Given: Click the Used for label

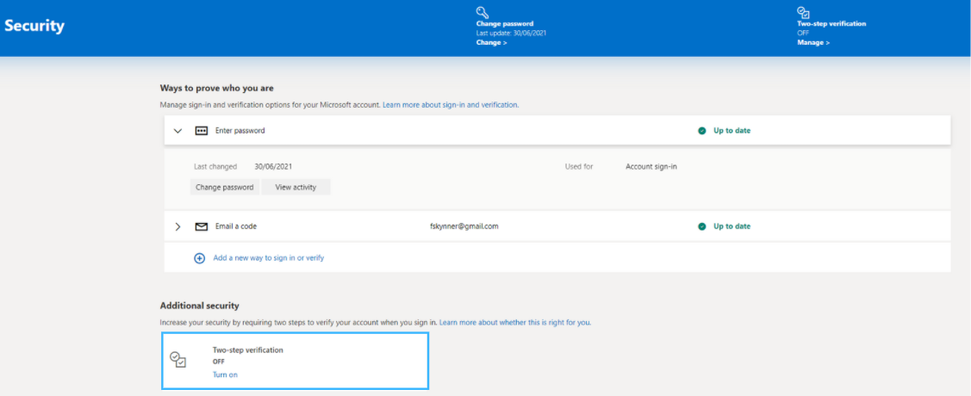Looking at the screenshot, I should pyautogui.click(x=580, y=167).
